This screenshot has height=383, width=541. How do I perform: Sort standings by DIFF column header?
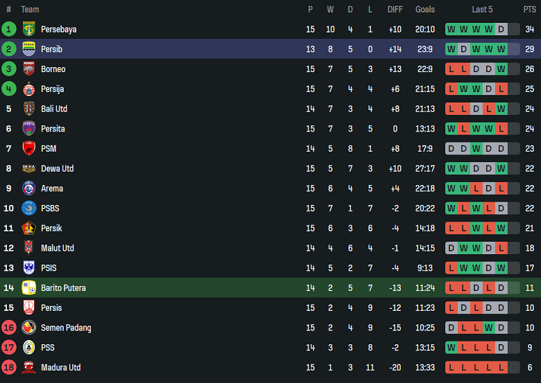395,9
